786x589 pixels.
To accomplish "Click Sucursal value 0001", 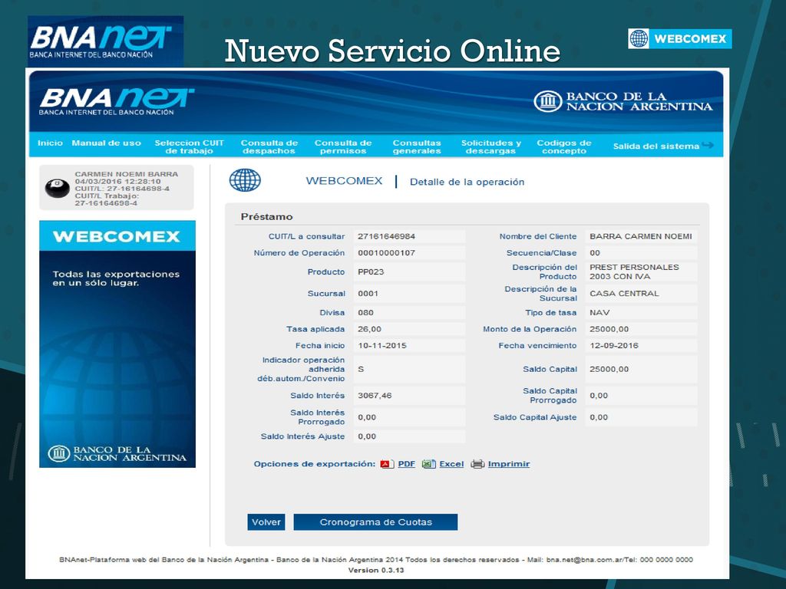I will click(x=410, y=294).
